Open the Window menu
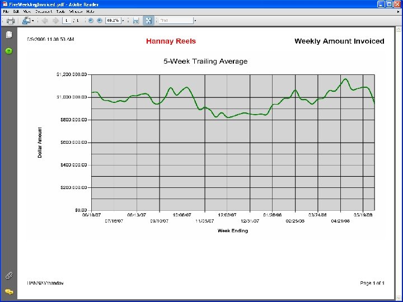The height and width of the screenshot is (302, 403). coord(76,12)
